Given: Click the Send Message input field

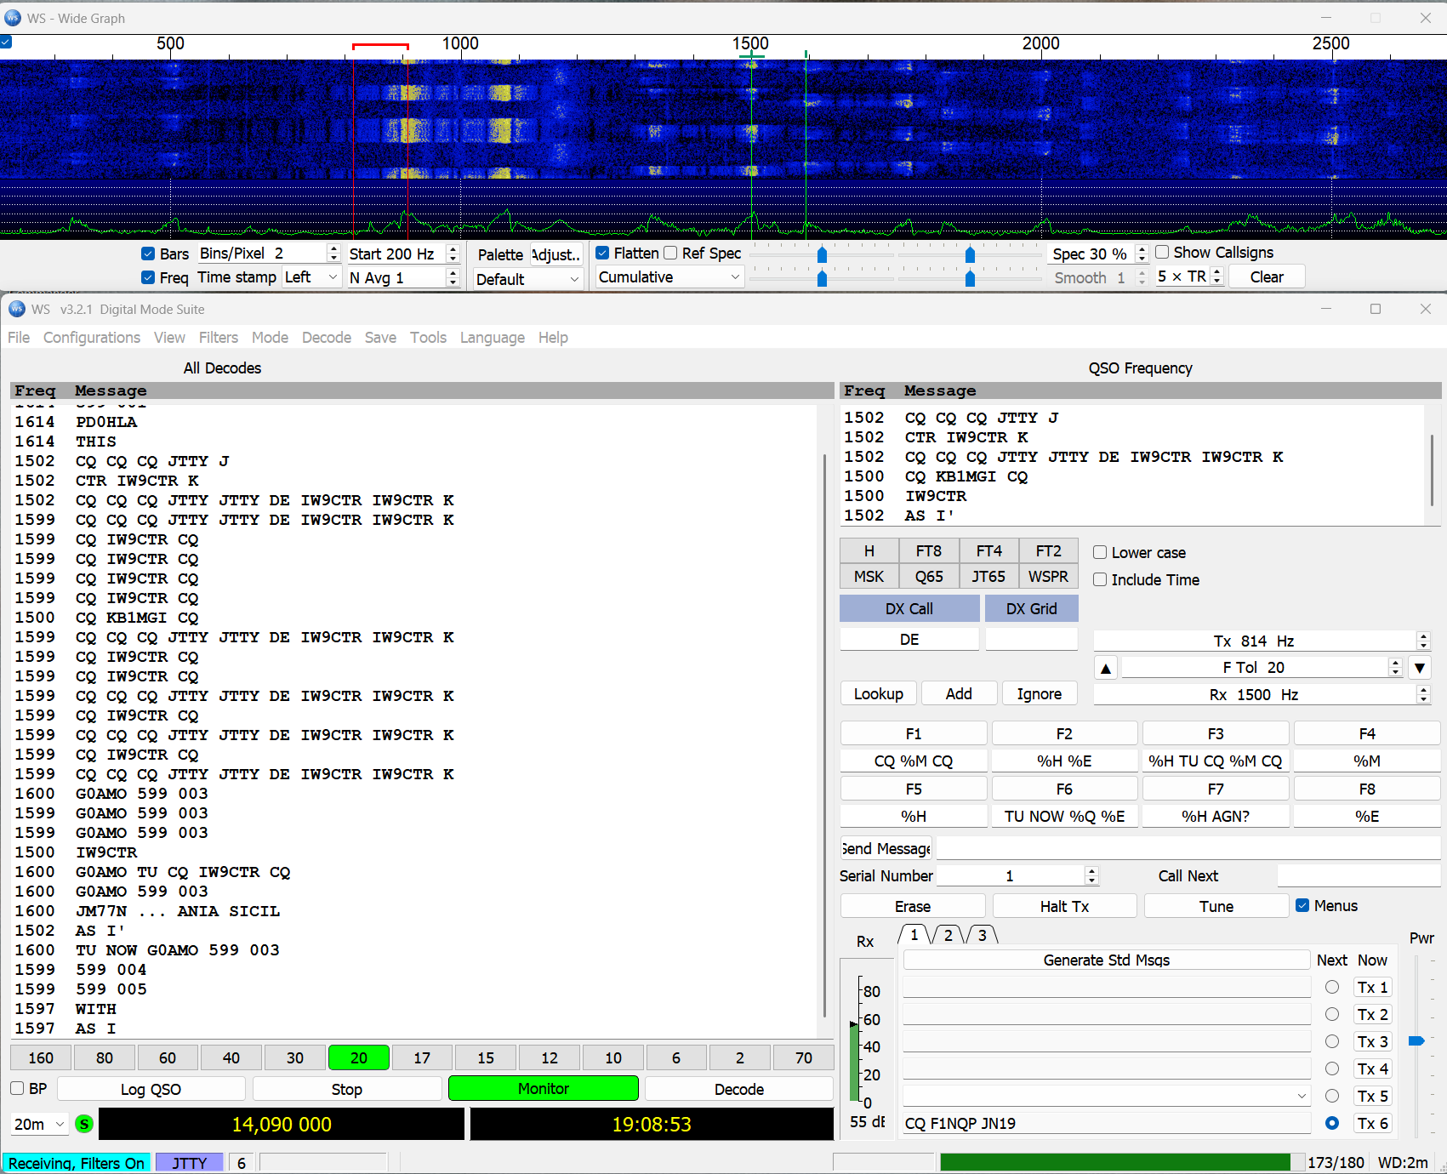Looking at the screenshot, I should point(1188,848).
